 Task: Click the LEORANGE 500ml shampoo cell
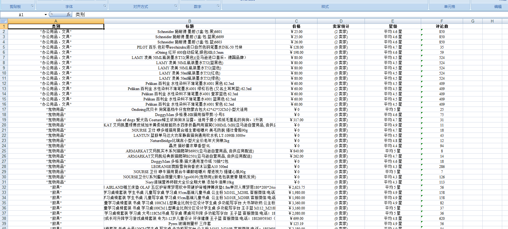(190, 166)
